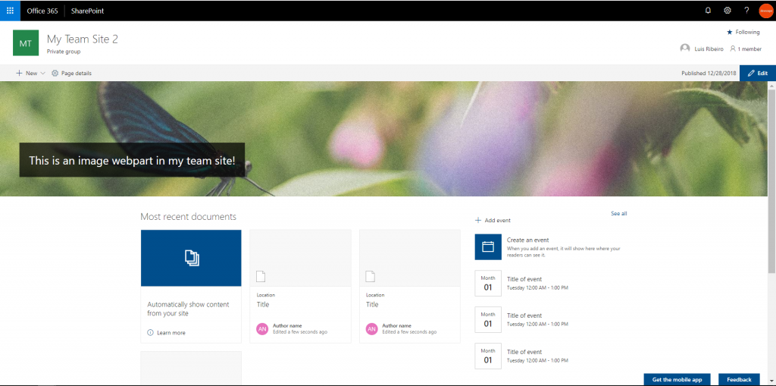
Task: View the 1 member list
Action: [749, 49]
